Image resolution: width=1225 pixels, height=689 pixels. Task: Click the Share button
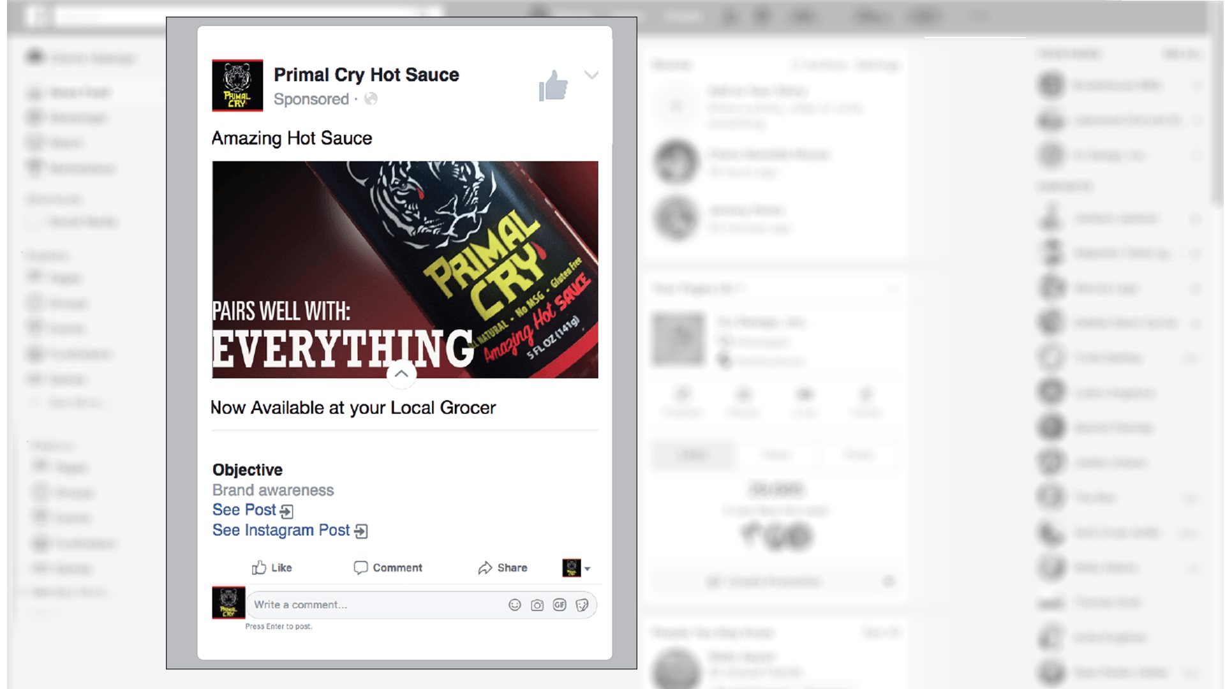click(x=503, y=568)
